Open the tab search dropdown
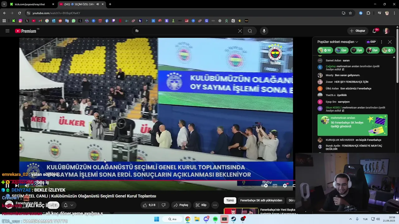 pyautogui.click(x=4, y=4)
